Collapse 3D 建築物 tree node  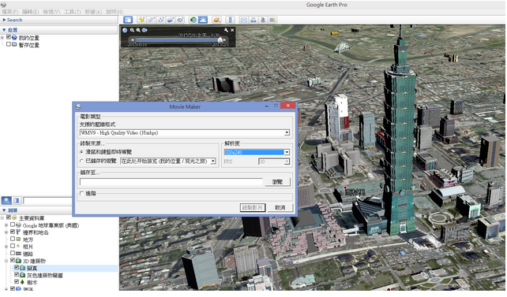[6, 261]
